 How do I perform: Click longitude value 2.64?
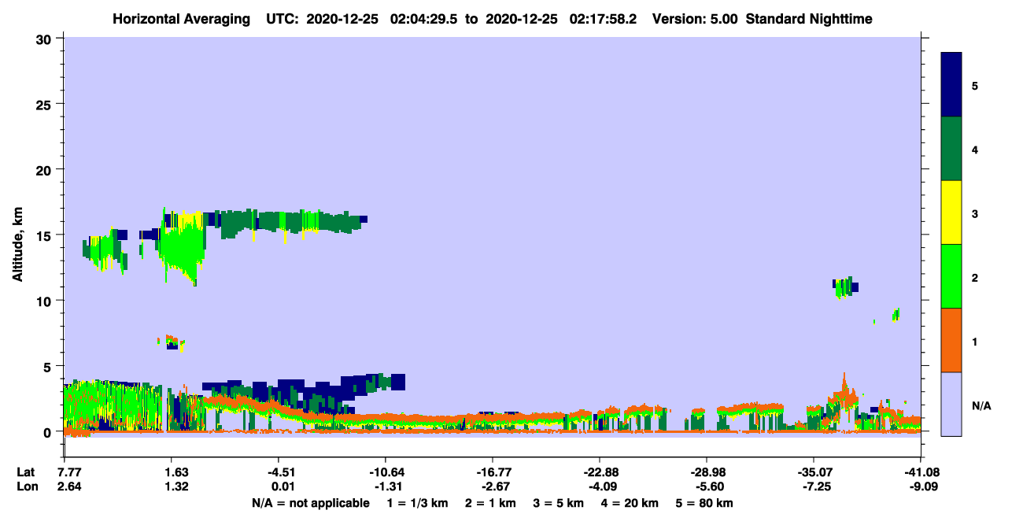(69, 486)
